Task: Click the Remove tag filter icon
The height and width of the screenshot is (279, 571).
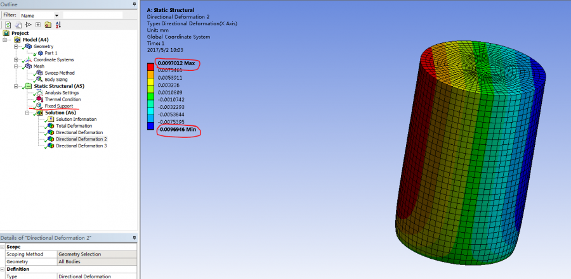Action: 28,25
